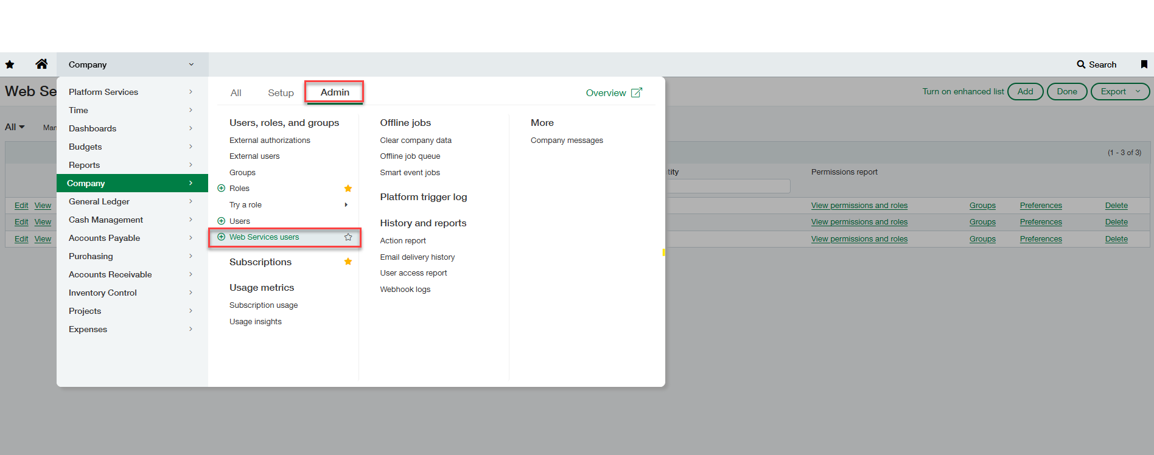This screenshot has height=455, width=1154.
Task: Expand the Budgets menu
Action: [x=132, y=147]
